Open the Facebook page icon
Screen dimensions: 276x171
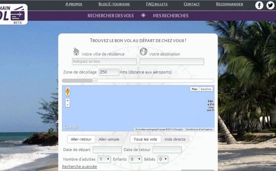coord(259,5)
